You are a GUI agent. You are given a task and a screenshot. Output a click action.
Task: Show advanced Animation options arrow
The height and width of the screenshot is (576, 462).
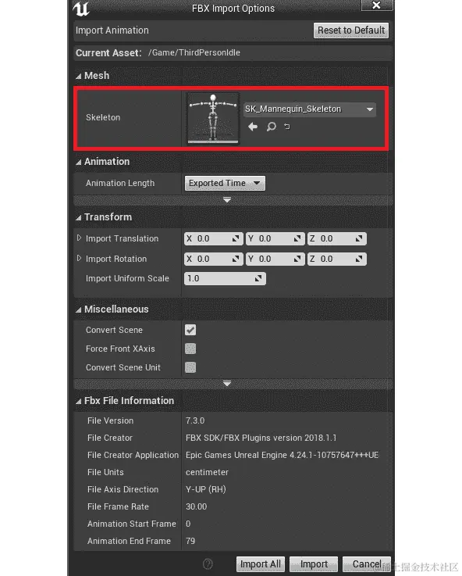pyautogui.click(x=227, y=200)
